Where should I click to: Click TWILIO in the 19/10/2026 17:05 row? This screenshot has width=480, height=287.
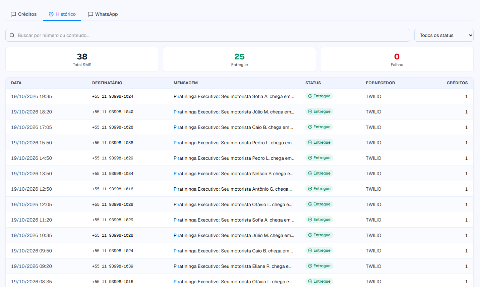[x=373, y=127]
